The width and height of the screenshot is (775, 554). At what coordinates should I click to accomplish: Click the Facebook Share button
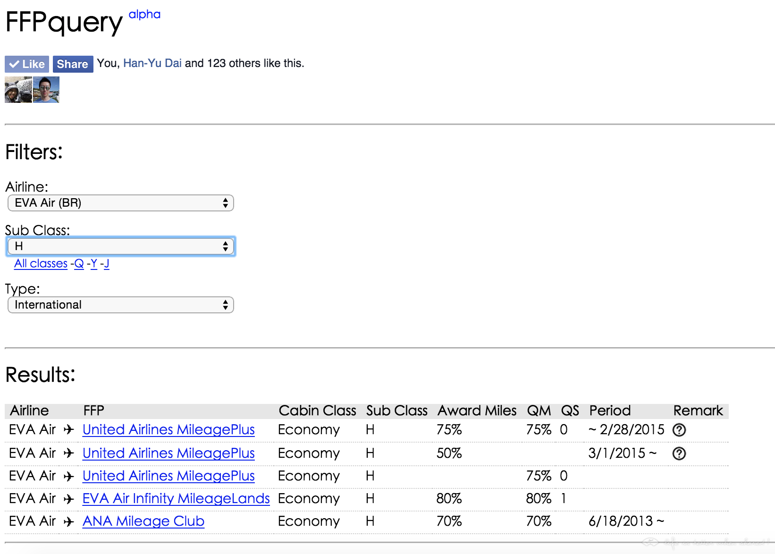pos(73,64)
